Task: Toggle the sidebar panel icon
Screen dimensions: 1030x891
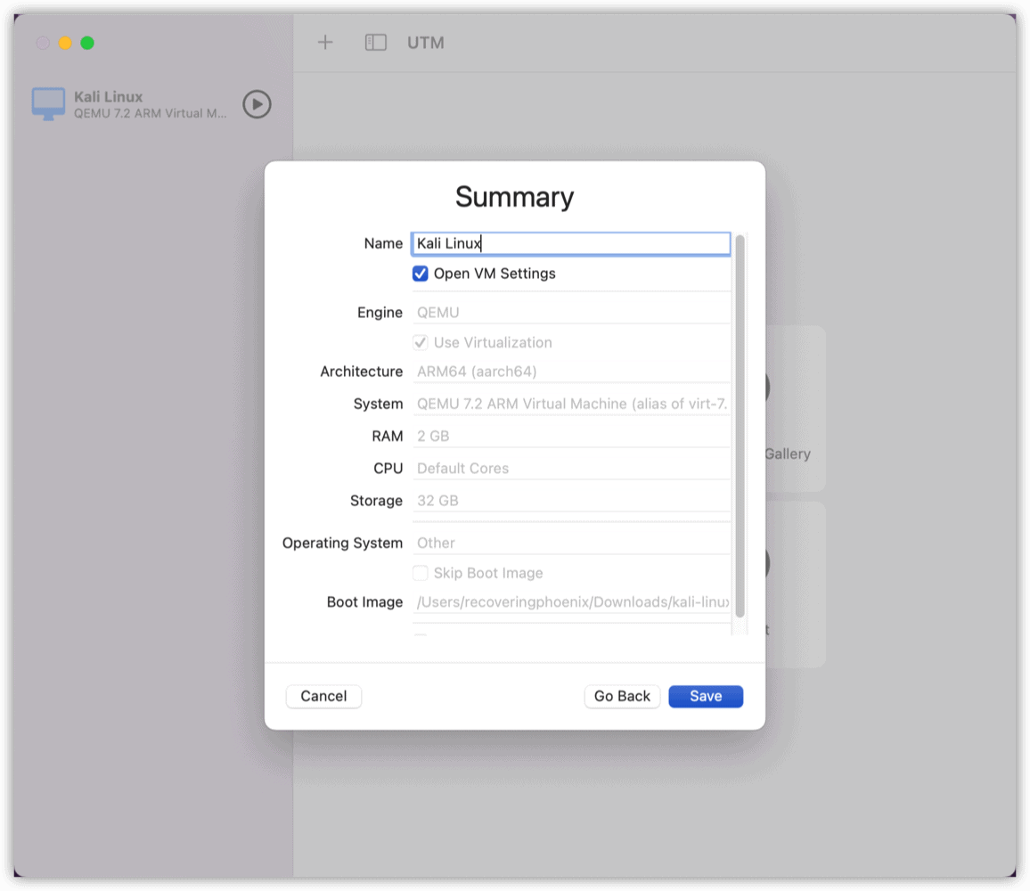Action: coord(376,43)
